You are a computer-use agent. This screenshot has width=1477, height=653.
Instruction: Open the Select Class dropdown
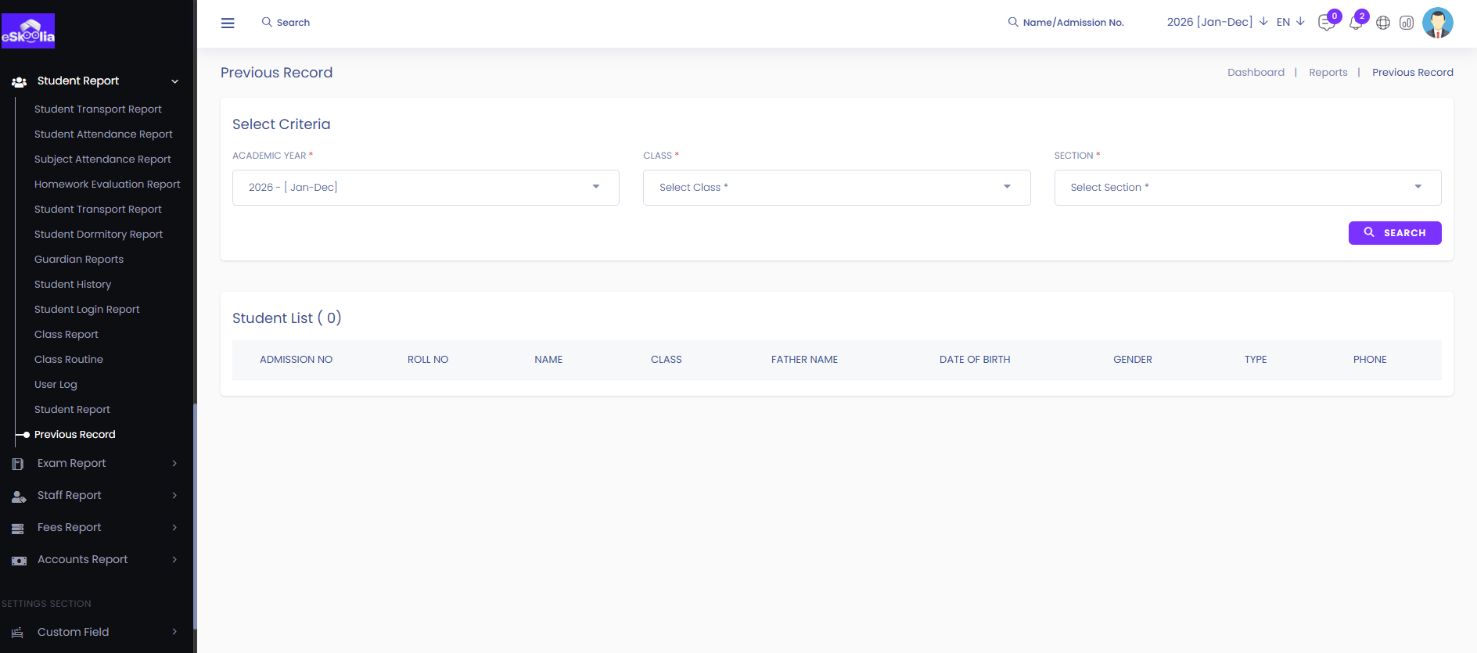(836, 188)
